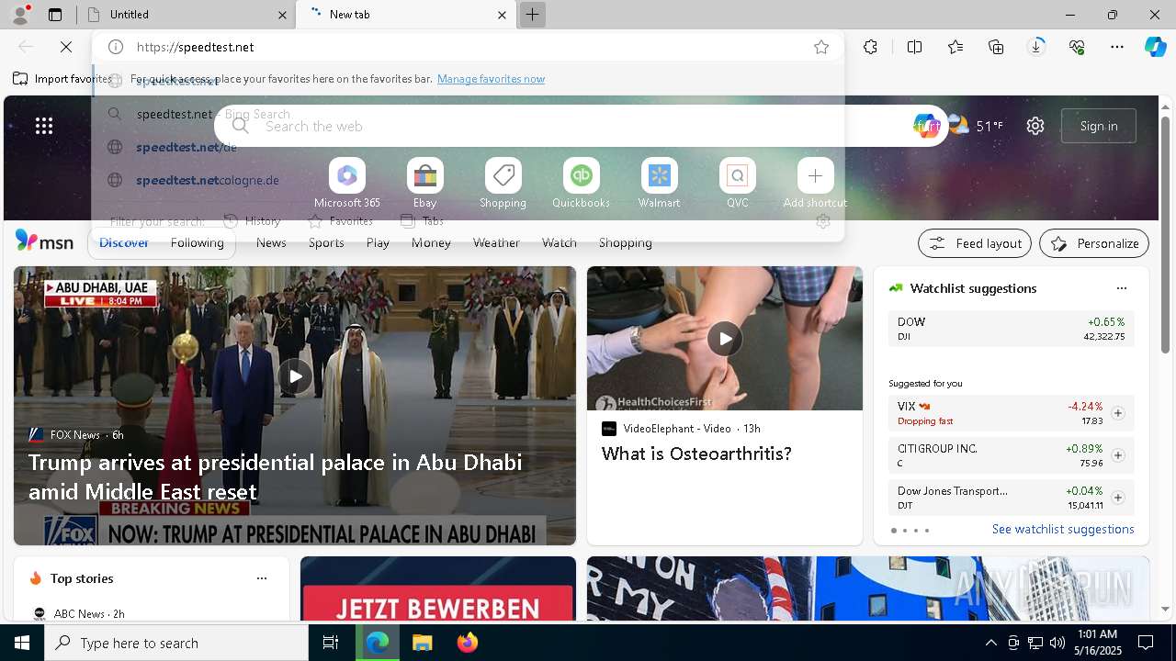Open See watchlist suggestions link
1176x661 pixels.
[x=1063, y=529]
